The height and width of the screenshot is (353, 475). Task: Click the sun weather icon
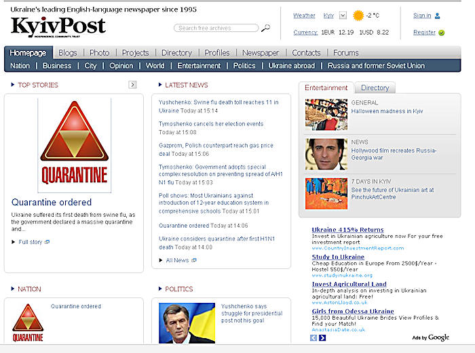click(x=358, y=16)
